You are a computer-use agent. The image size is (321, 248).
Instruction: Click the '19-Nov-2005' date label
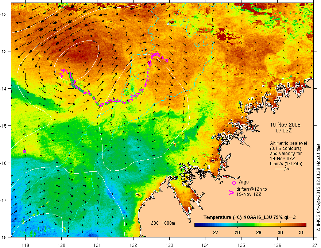[285, 125]
